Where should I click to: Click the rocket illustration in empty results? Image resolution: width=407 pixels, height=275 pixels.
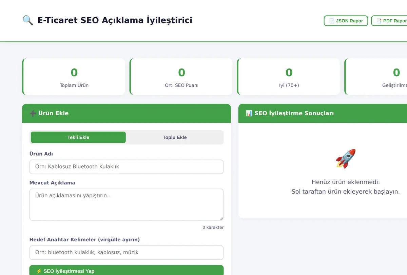pyautogui.click(x=346, y=158)
